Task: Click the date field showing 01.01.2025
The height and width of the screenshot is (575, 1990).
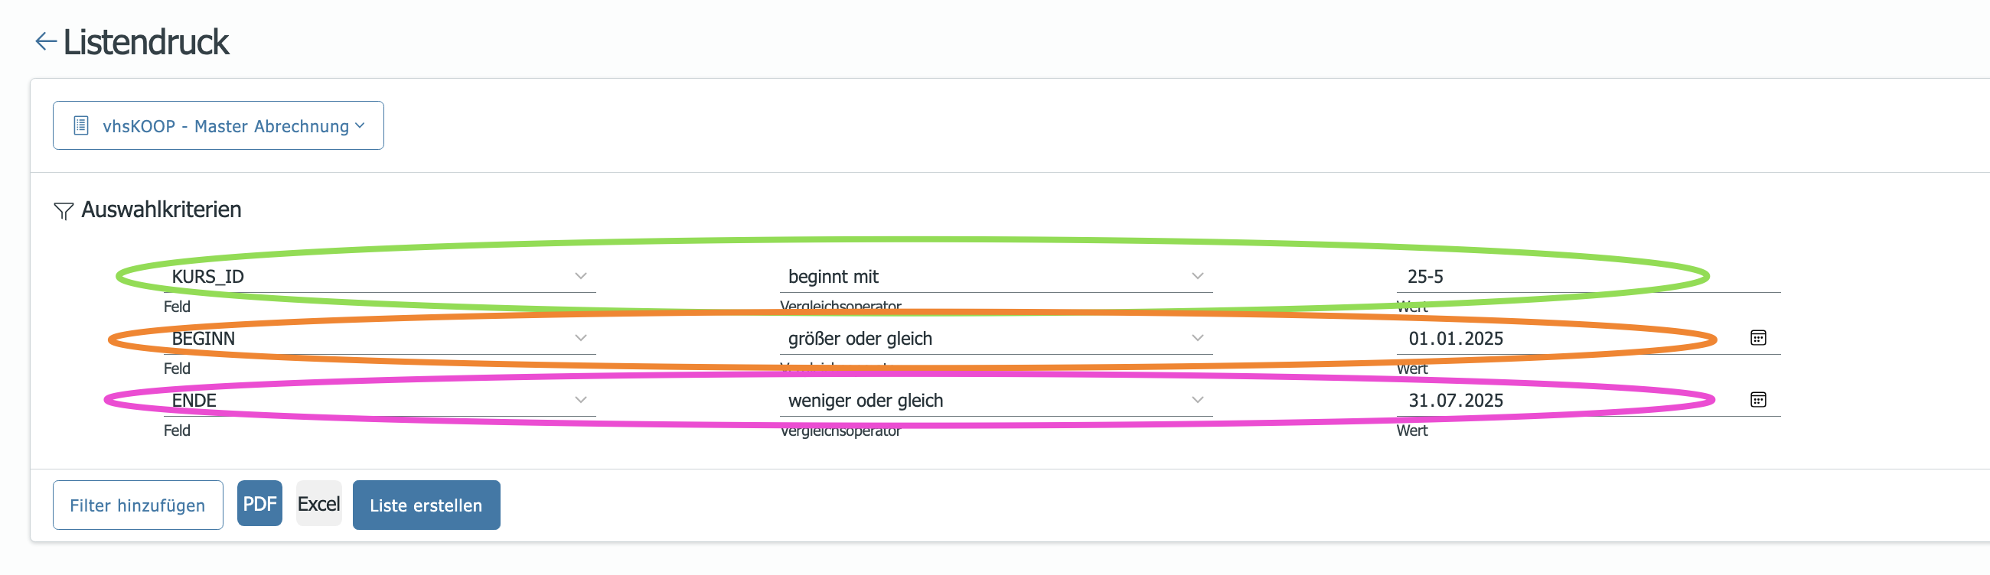Action: 1568,338
